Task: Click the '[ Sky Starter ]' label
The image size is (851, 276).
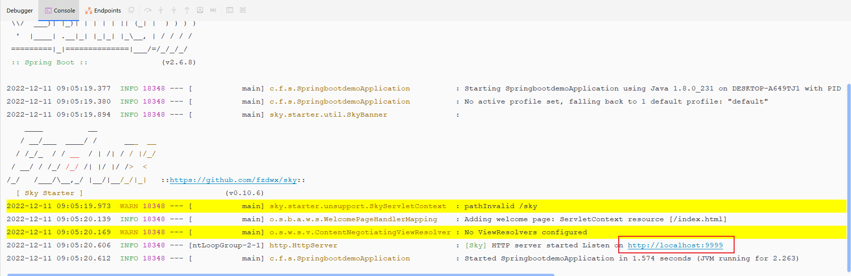Action: [x=49, y=193]
